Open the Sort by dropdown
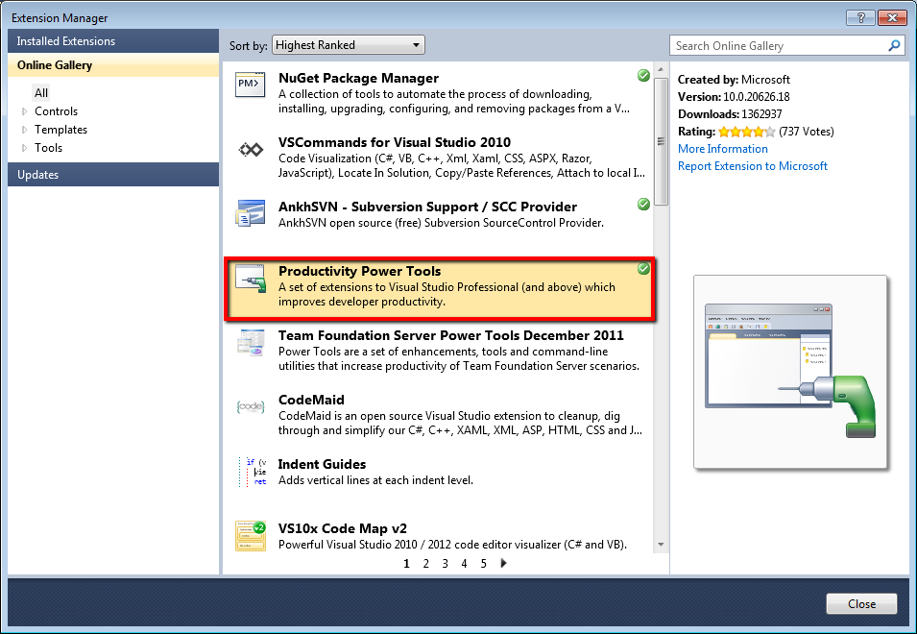 point(349,45)
